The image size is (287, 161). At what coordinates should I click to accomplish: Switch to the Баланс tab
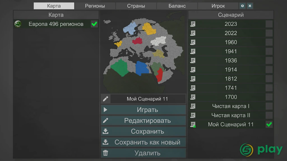pyautogui.click(x=177, y=6)
